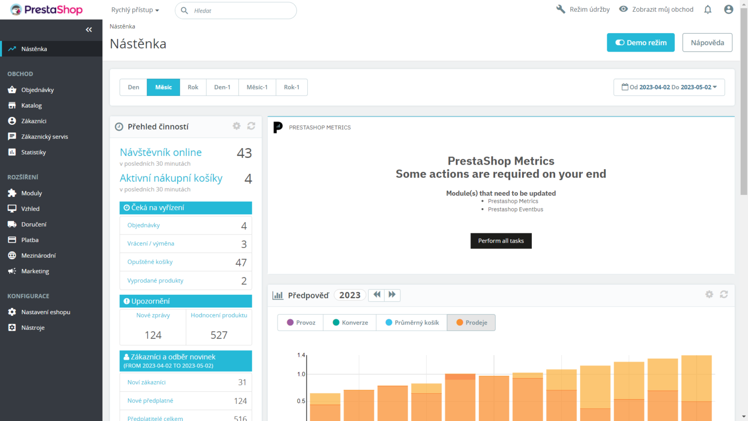Open Nové zprávy link

click(153, 315)
